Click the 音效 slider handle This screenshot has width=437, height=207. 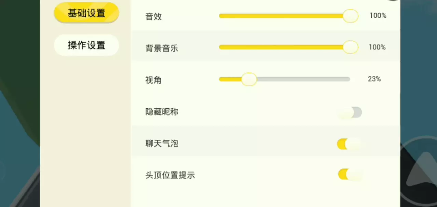pyautogui.click(x=350, y=16)
